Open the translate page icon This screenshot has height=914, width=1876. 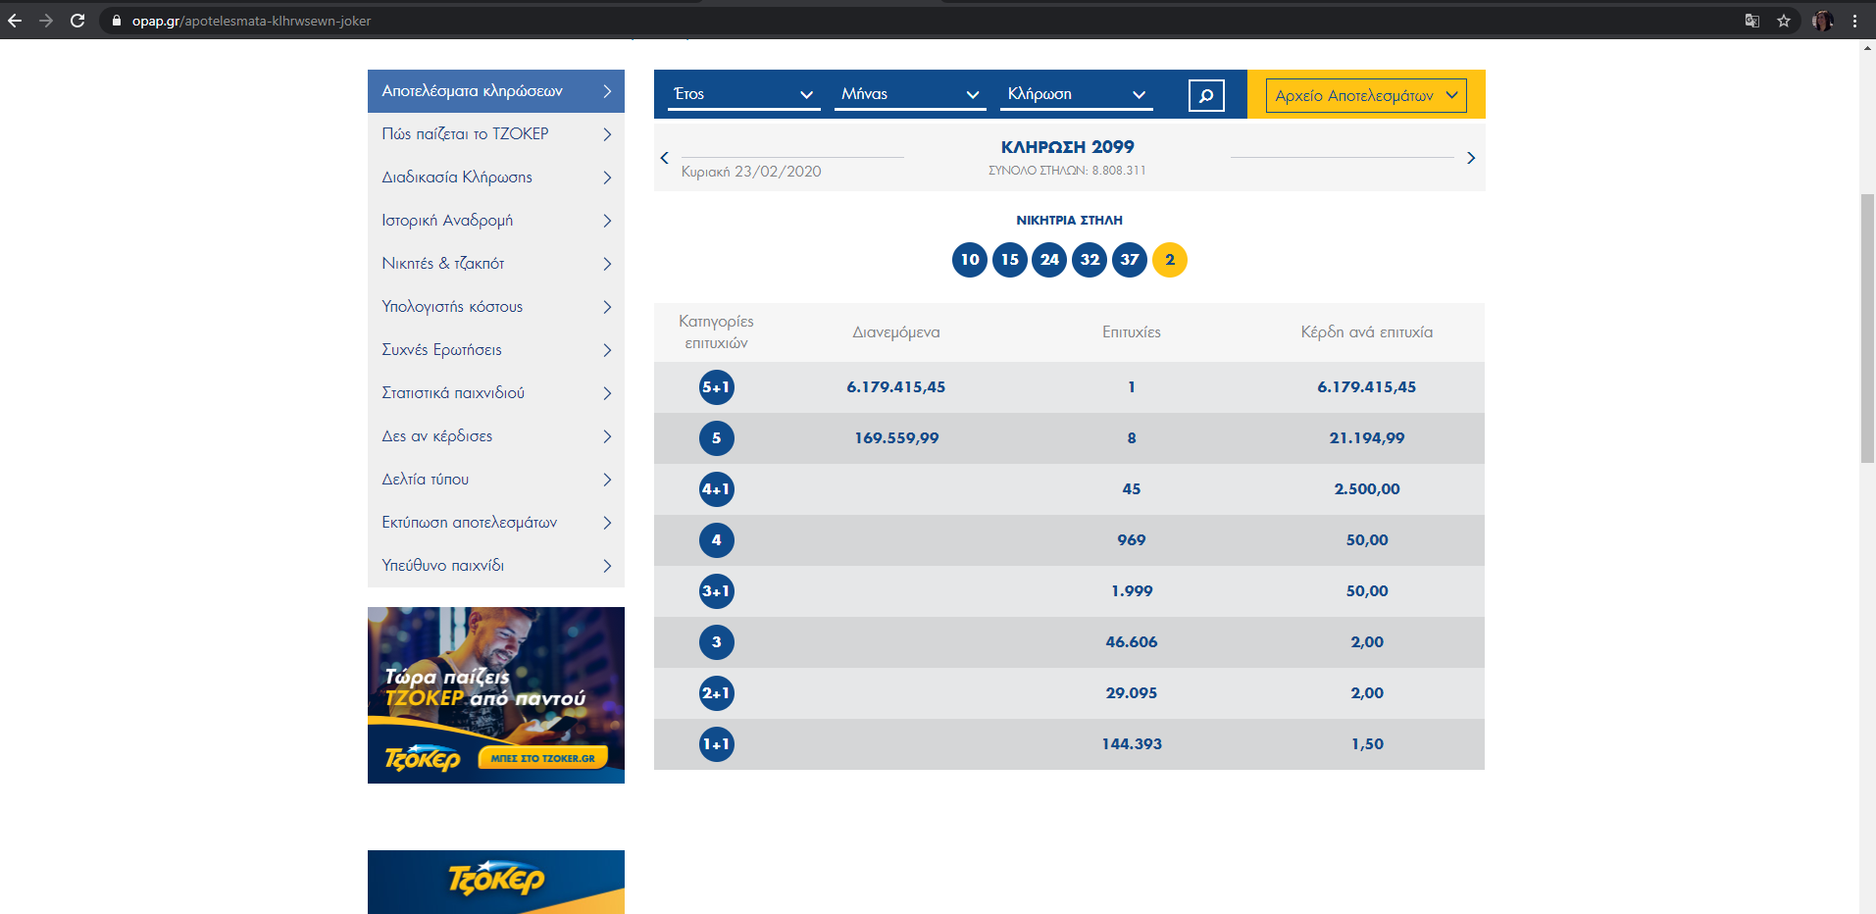pyautogui.click(x=1751, y=21)
